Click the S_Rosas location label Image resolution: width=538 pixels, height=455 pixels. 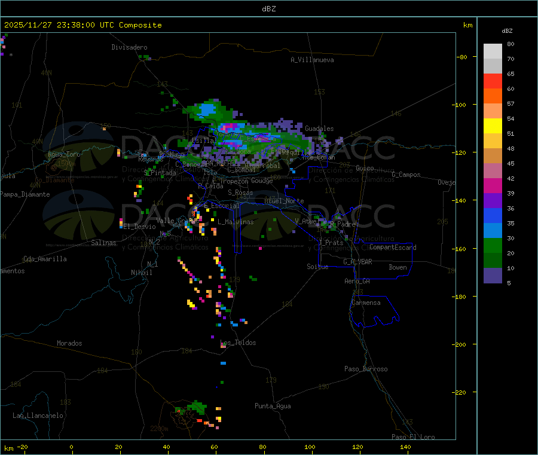click(240, 193)
